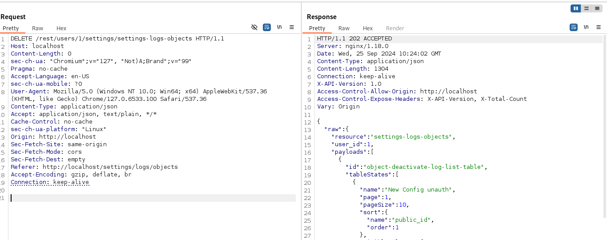This screenshot has height=240, width=607.
Task: Select the Pretty tab in Response
Action: (317, 28)
